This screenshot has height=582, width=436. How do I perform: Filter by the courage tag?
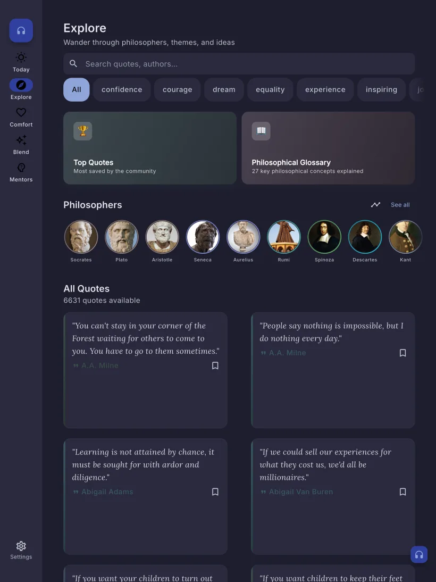coord(178,89)
